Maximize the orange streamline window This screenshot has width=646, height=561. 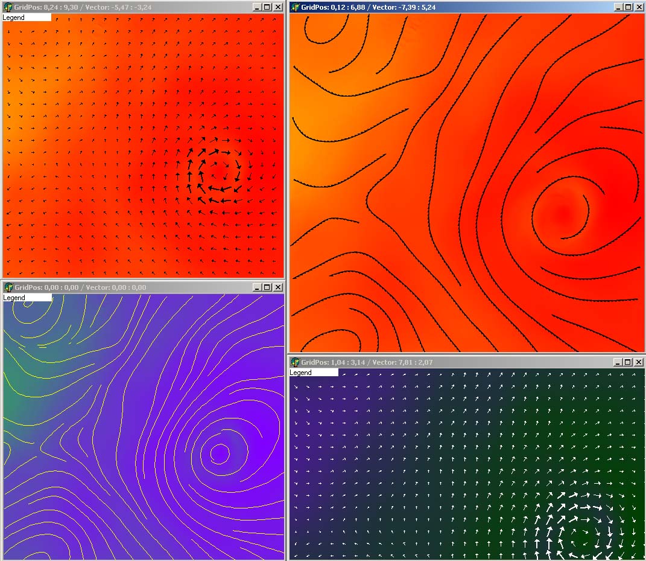click(x=628, y=7)
